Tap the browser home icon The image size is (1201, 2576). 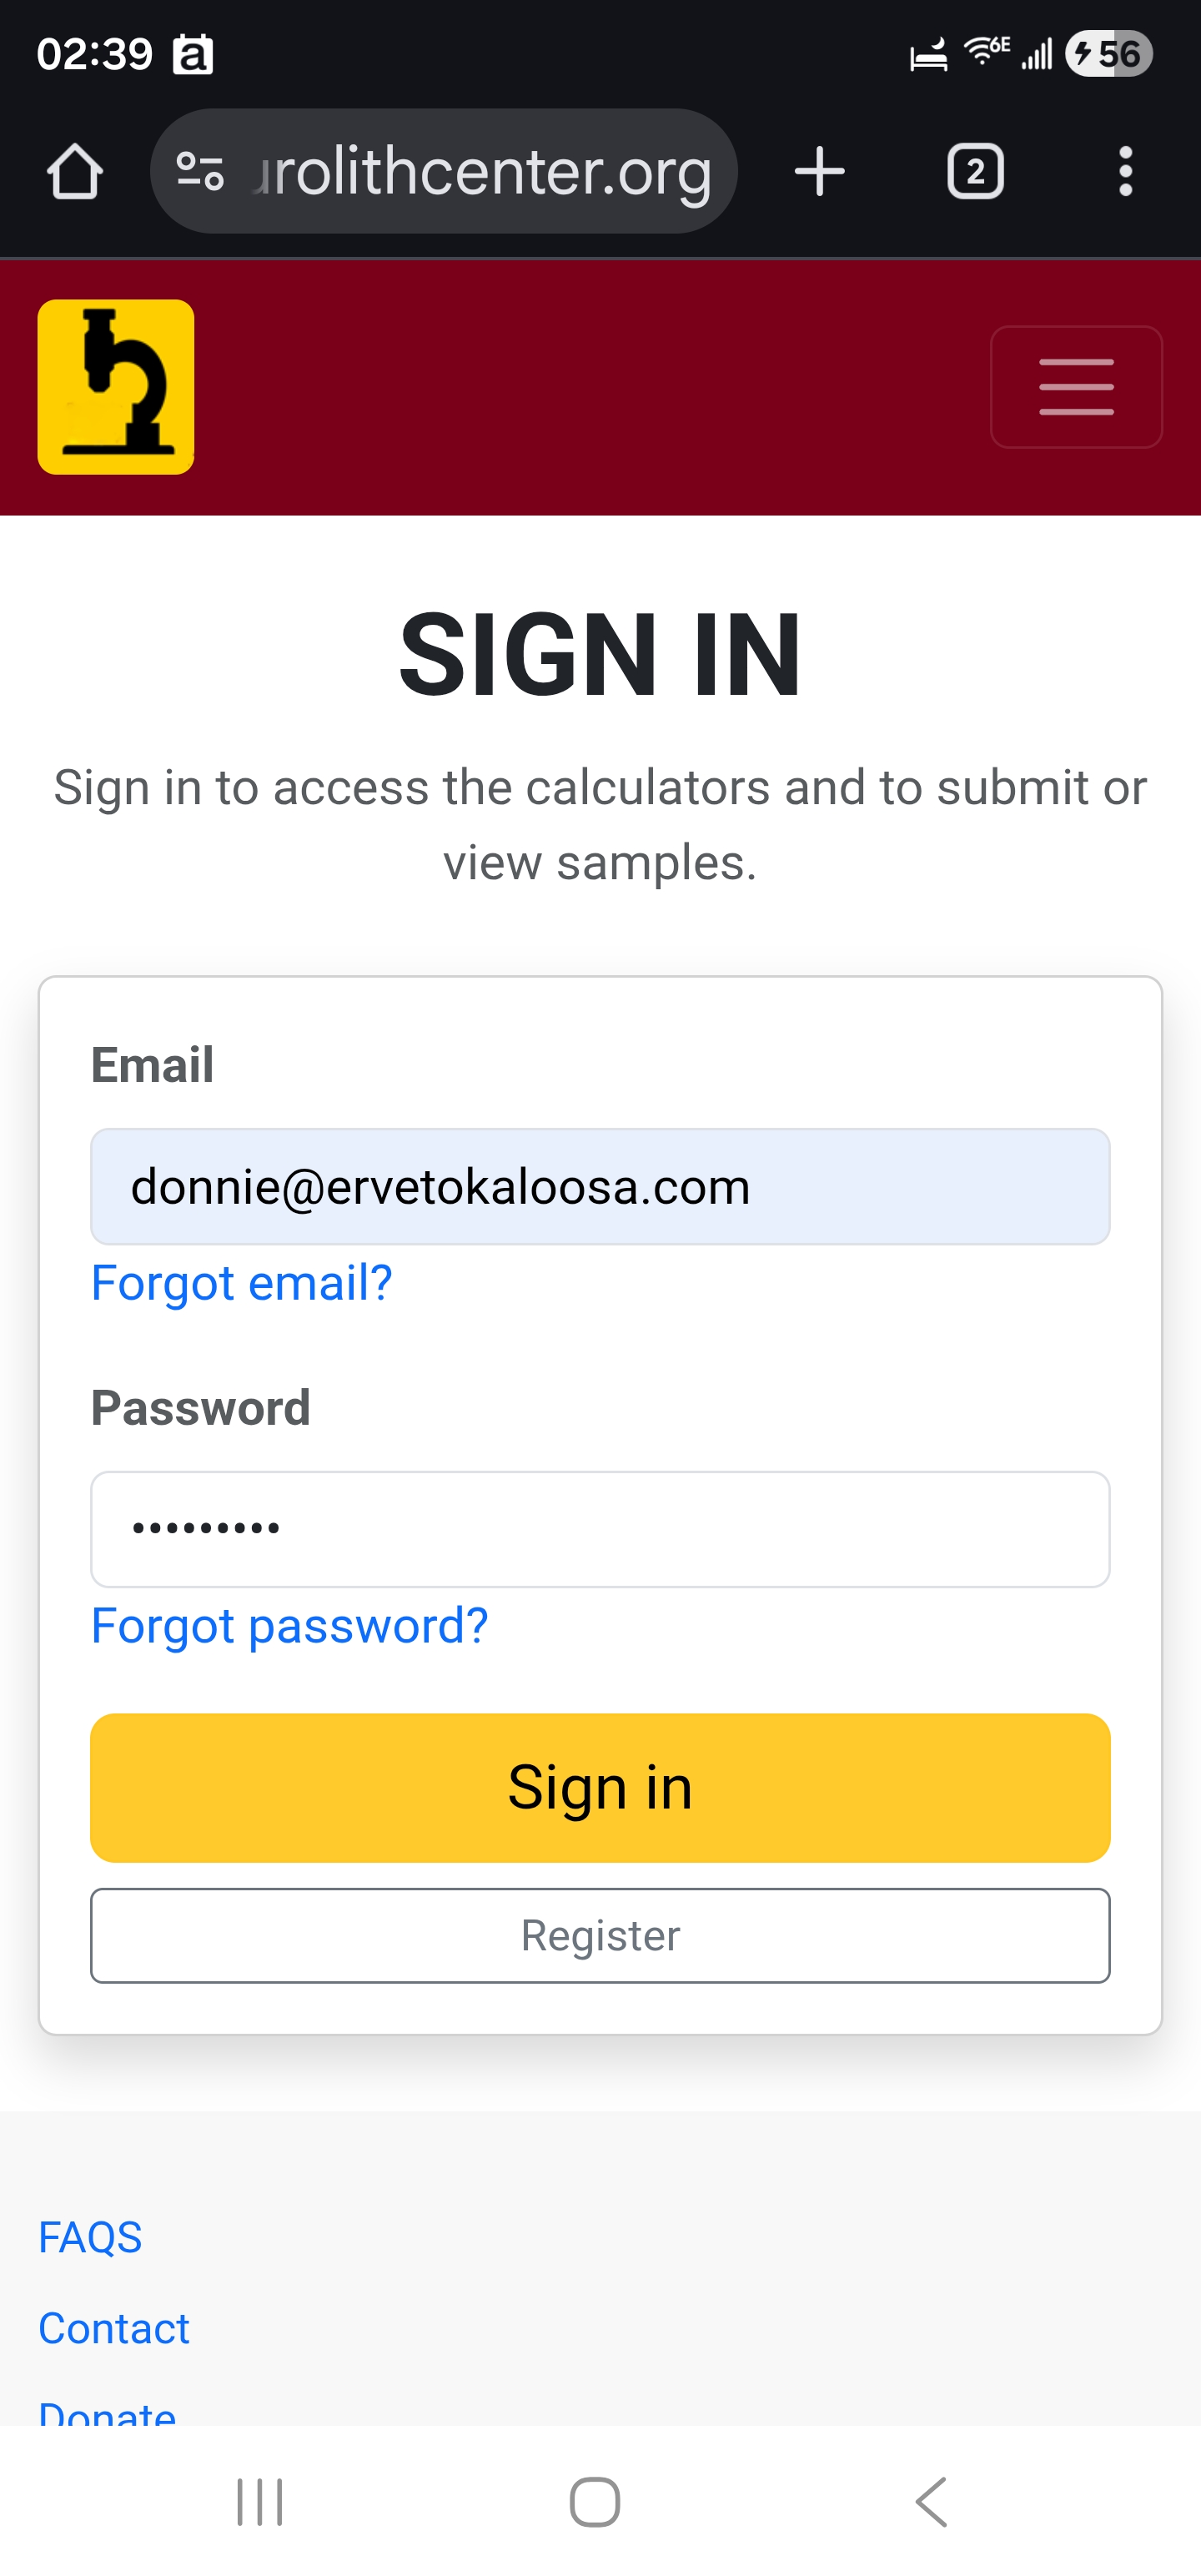click(x=75, y=171)
